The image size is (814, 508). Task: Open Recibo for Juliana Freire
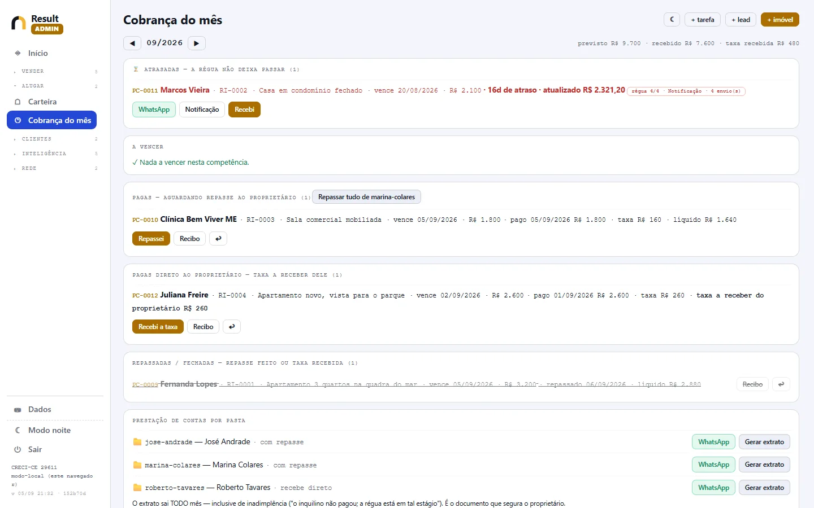click(x=203, y=327)
